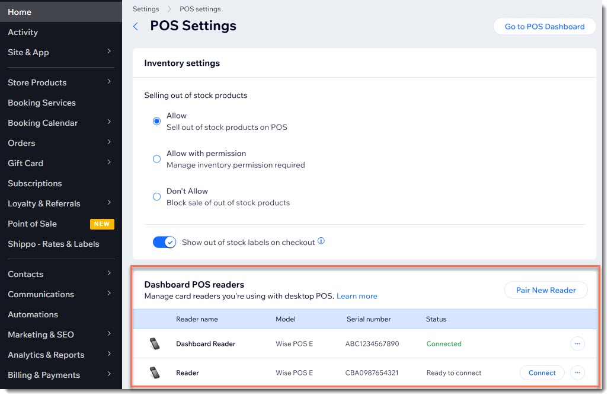Click the Pair New Reader button

click(x=545, y=290)
